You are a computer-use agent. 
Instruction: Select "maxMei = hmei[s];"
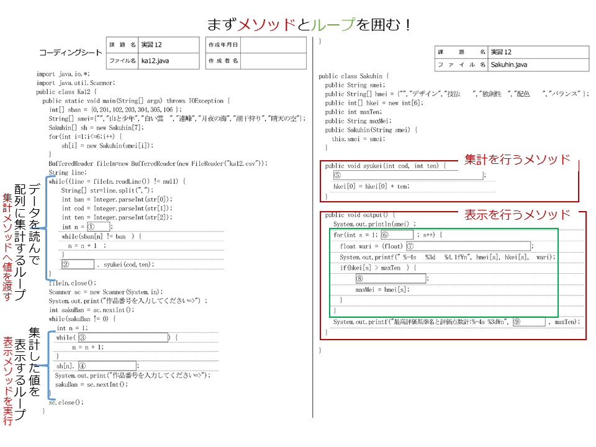pyautogui.click(x=382, y=290)
